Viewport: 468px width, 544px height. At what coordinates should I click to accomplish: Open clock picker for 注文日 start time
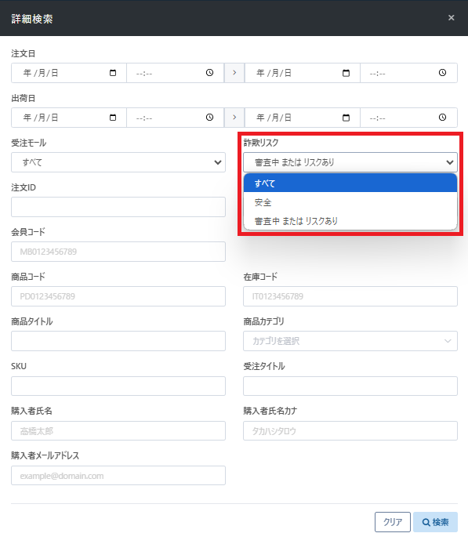[x=209, y=73]
